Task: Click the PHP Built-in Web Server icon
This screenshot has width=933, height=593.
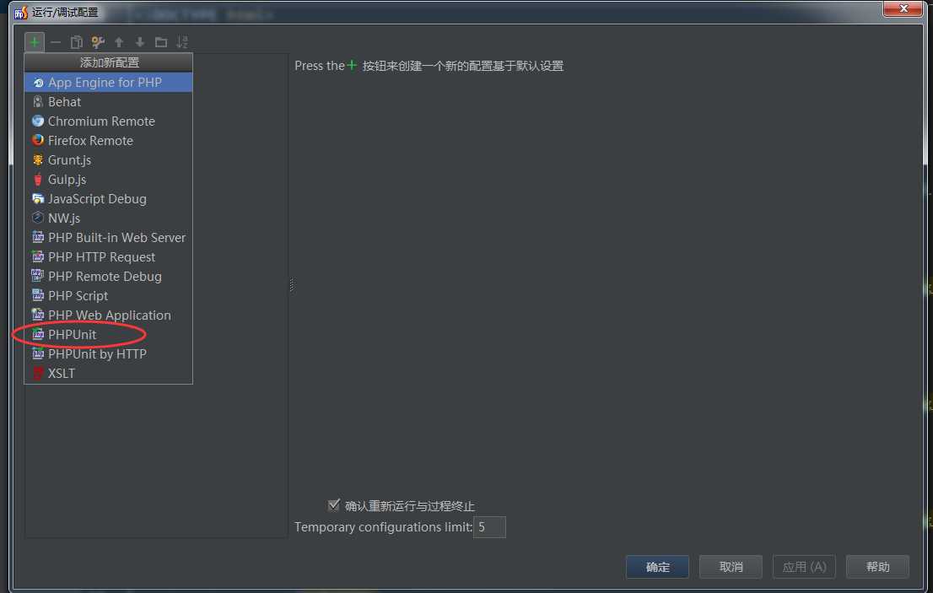Action: [x=38, y=237]
